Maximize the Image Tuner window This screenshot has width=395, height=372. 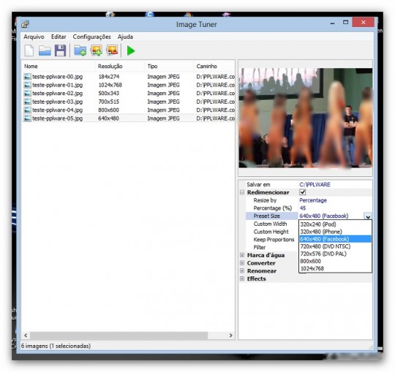pos(345,23)
